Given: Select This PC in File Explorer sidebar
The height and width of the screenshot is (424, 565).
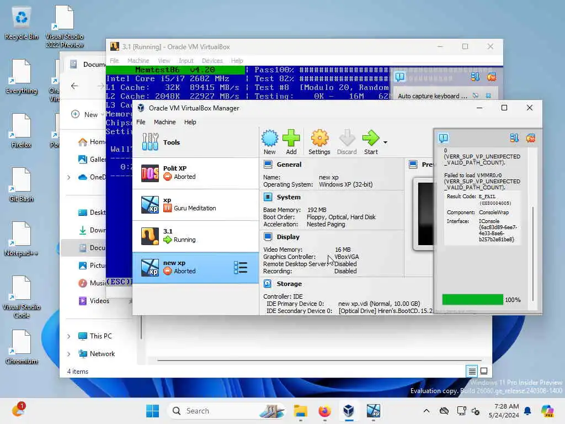Looking at the screenshot, I should pos(95,336).
